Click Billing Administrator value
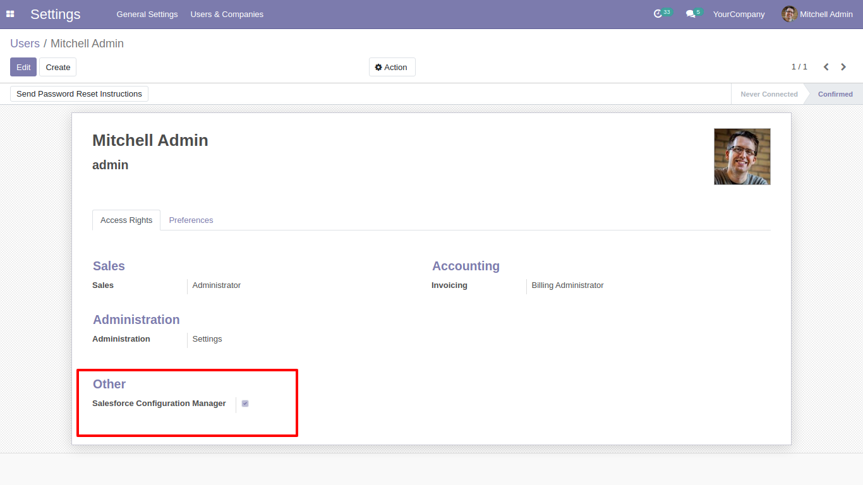Screen dimensions: 863x485 pos(567,285)
